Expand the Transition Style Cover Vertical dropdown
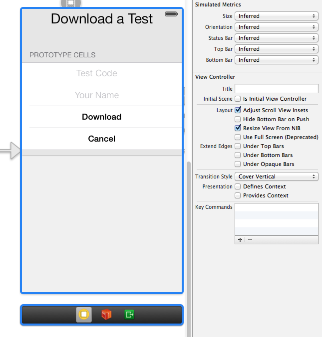The image size is (322, 337). pos(276,176)
